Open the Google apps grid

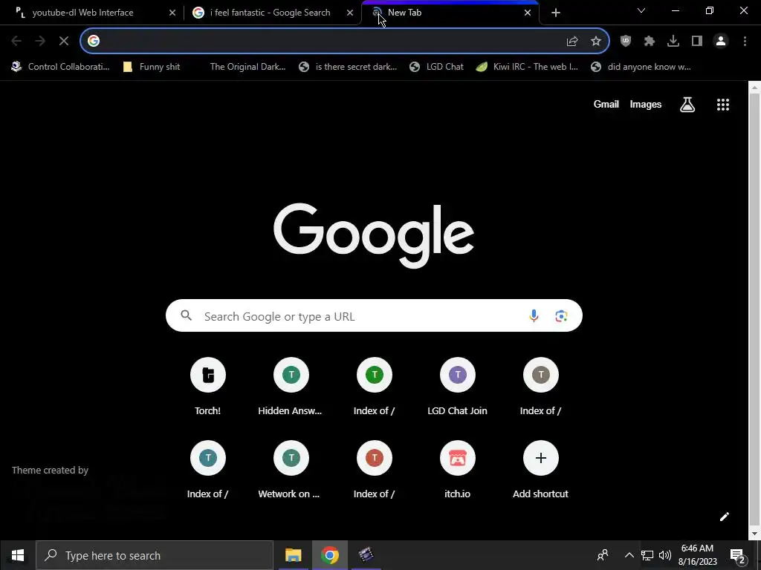[x=723, y=104]
